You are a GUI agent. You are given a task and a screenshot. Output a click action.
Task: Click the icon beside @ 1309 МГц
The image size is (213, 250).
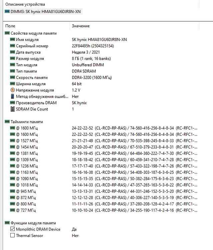click(12, 160)
